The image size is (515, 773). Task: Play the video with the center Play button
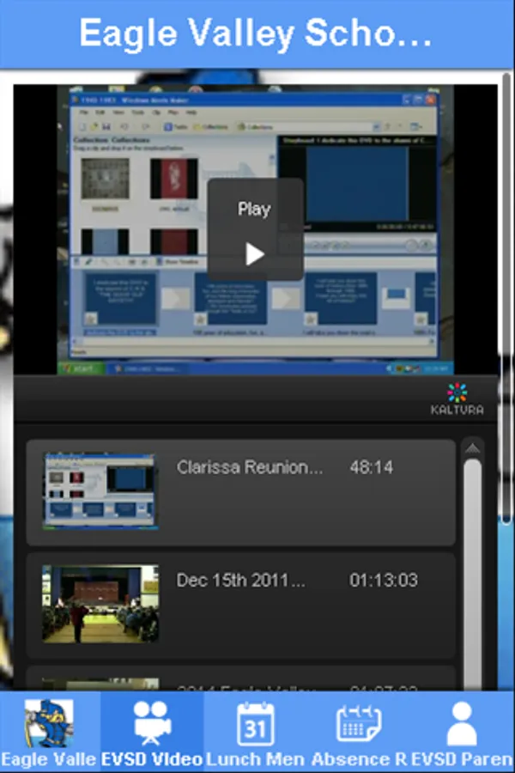click(255, 229)
